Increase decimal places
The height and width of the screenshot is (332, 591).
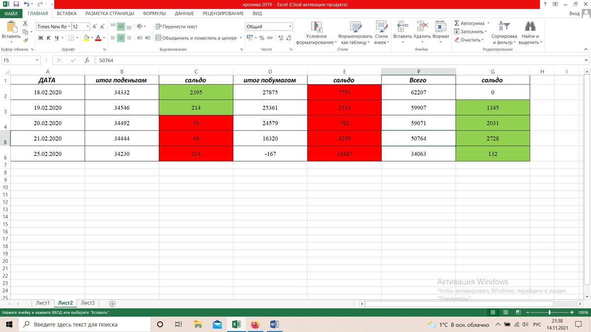click(280, 38)
